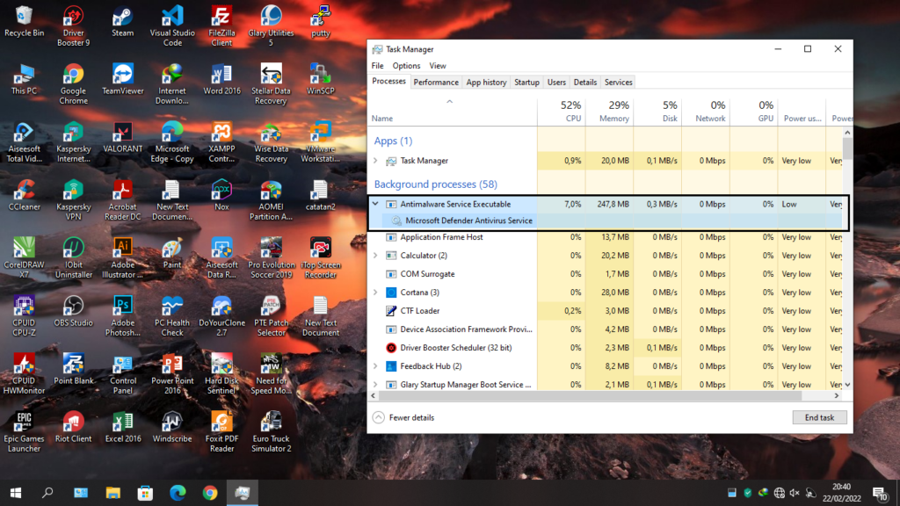Click the End task button
900x506 pixels.
tap(819, 417)
